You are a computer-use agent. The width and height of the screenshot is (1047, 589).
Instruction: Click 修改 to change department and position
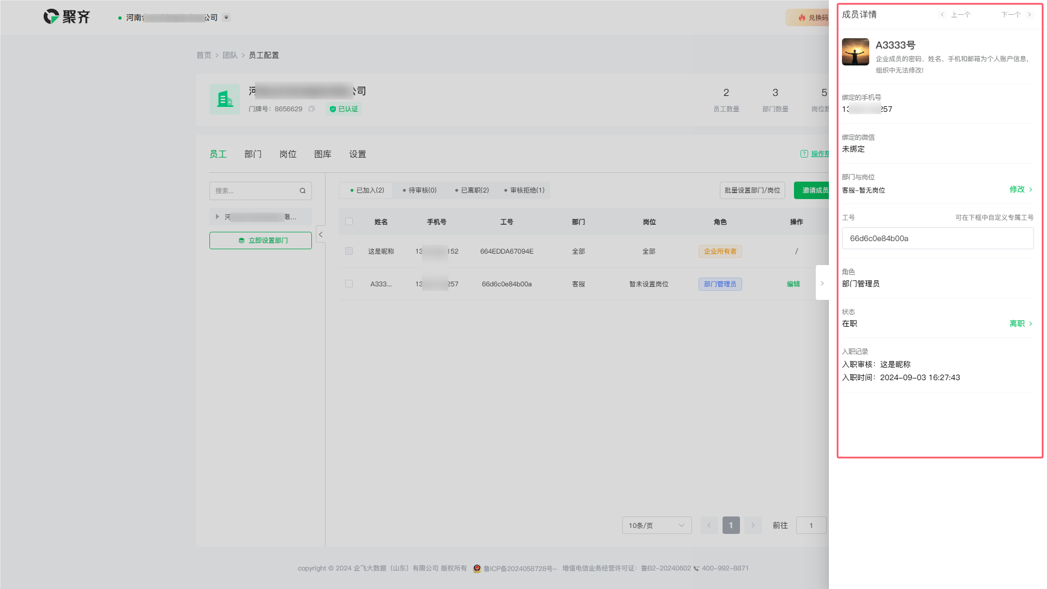(1021, 189)
